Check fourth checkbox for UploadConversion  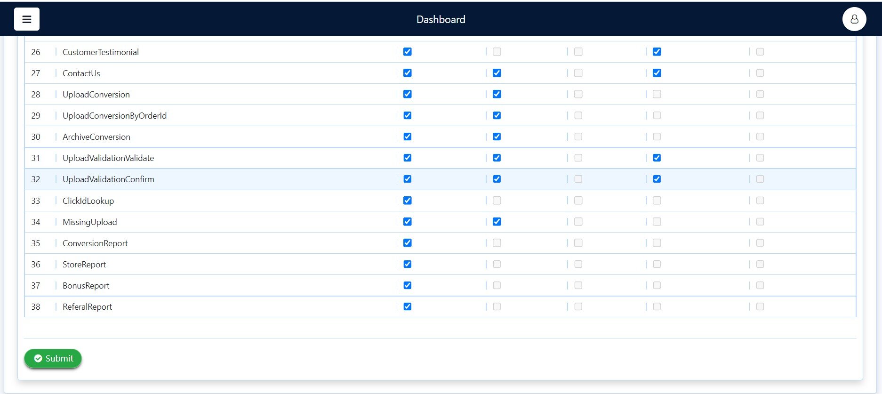657,94
